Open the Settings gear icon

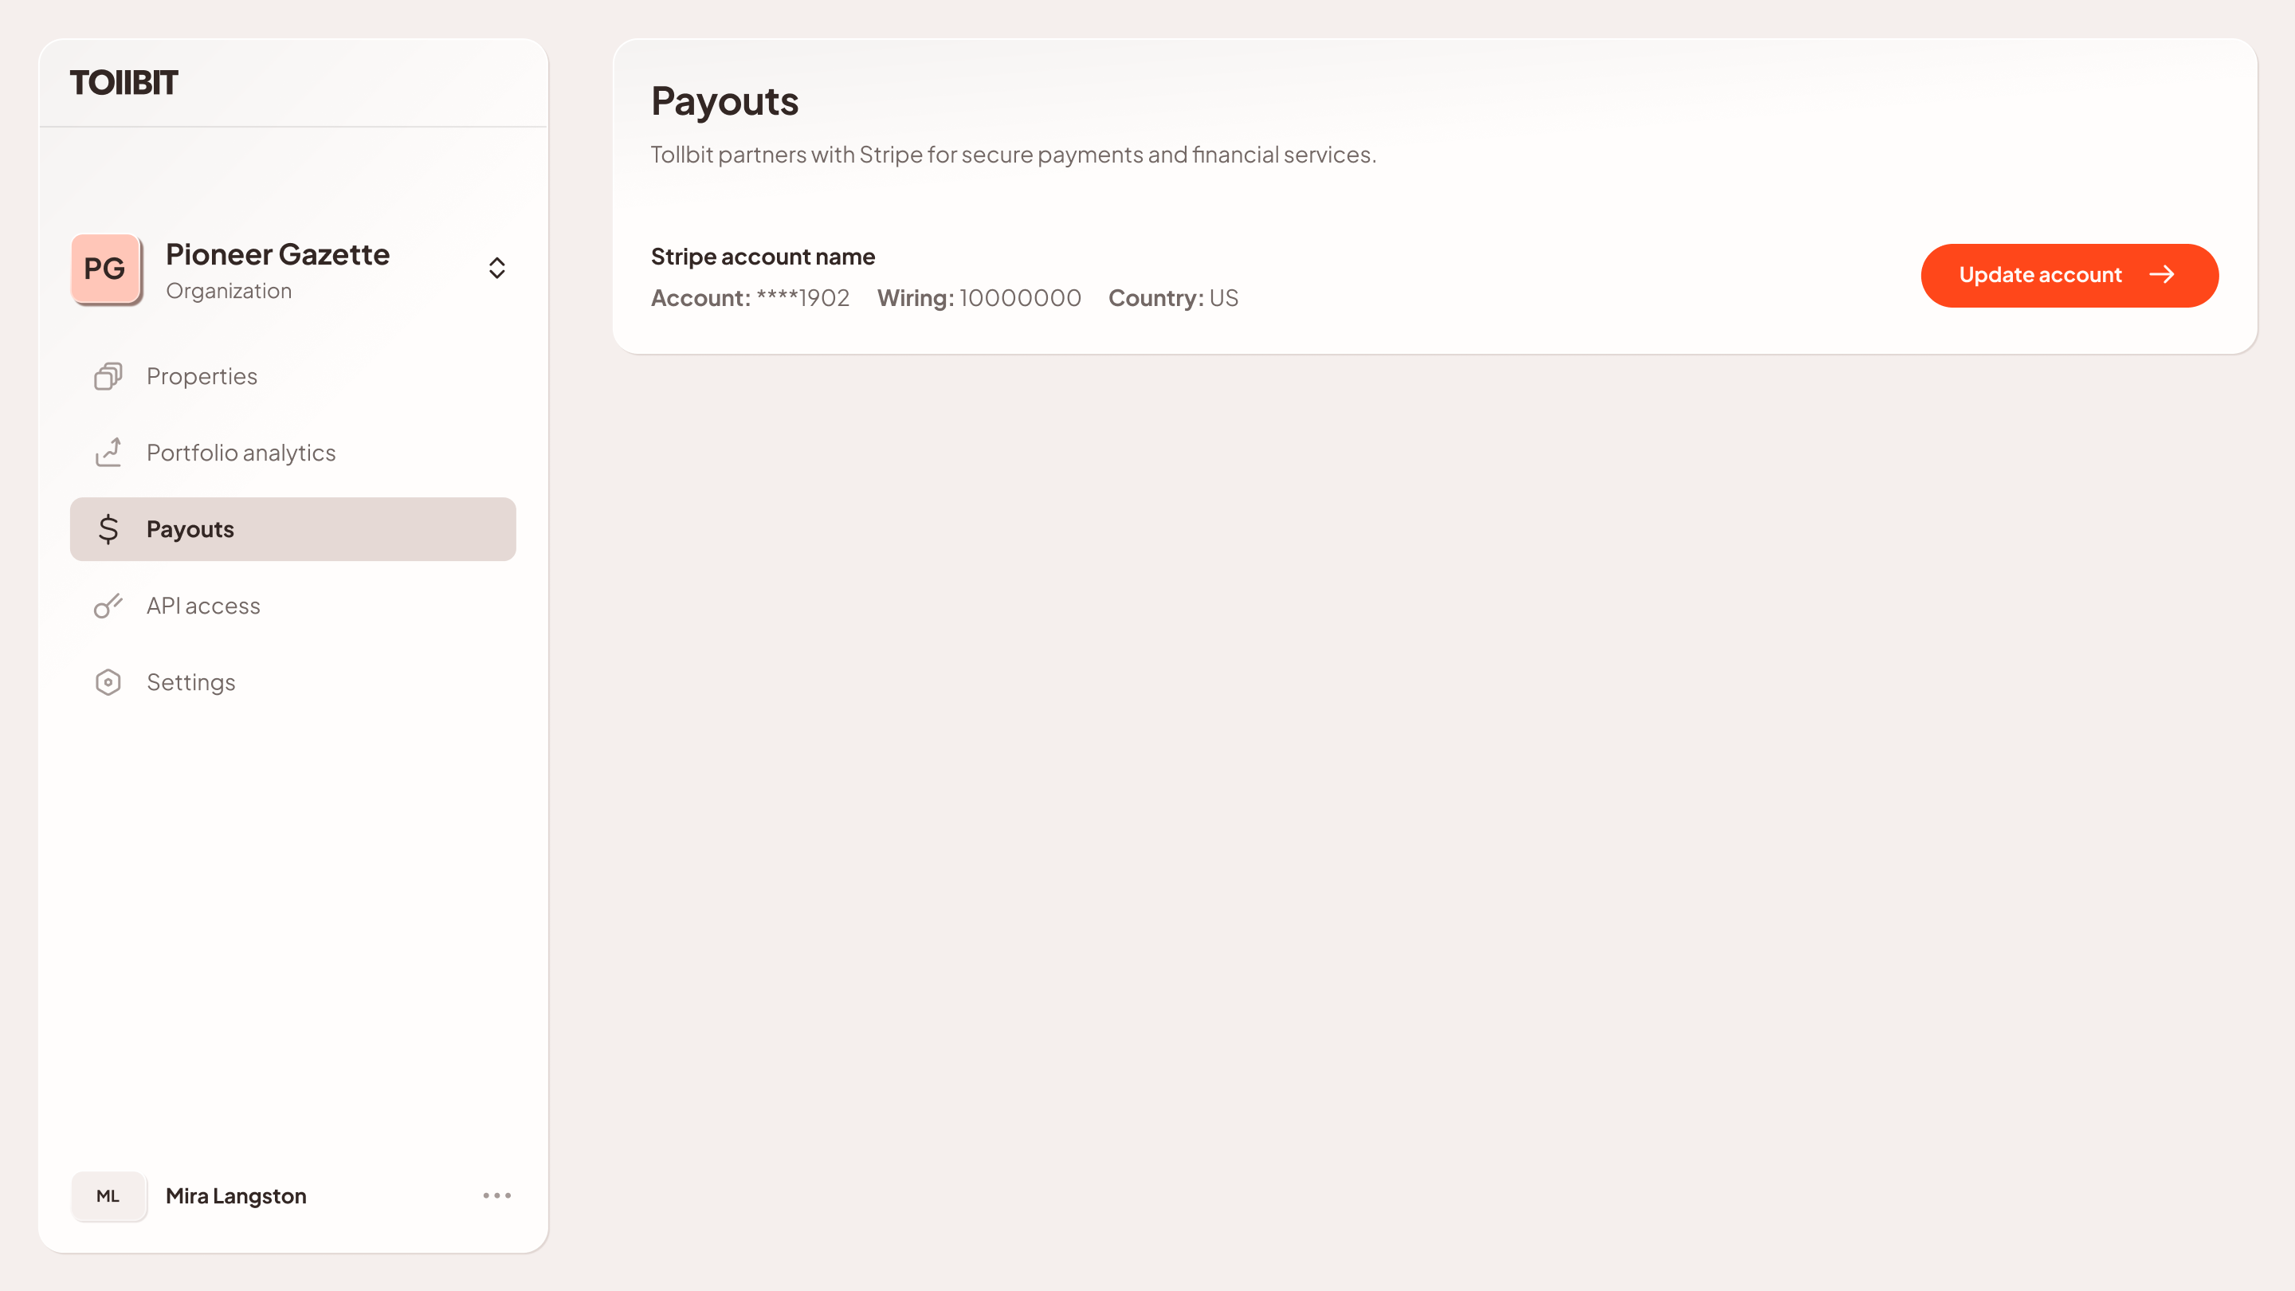[108, 681]
